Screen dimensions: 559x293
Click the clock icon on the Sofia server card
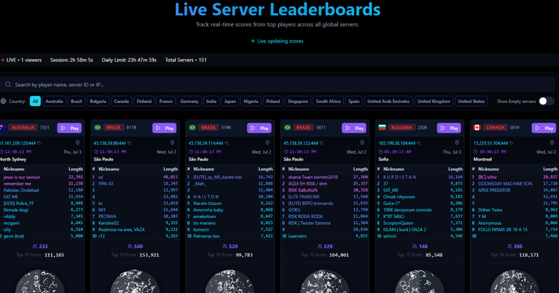point(381,151)
